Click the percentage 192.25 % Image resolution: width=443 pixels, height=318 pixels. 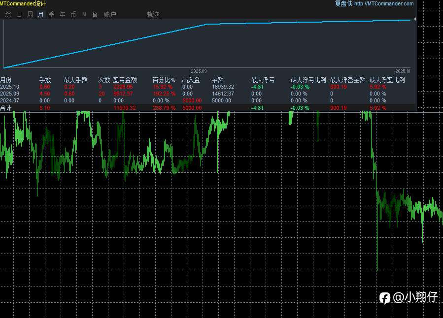[164, 94]
